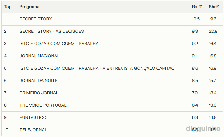This screenshot has width=224, height=137.
Task: Click the 10.5 rating value
Action: coord(196,19)
